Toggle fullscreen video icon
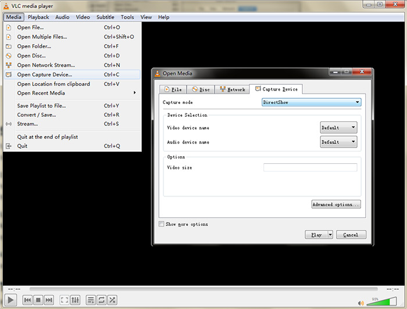 point(65,300)
